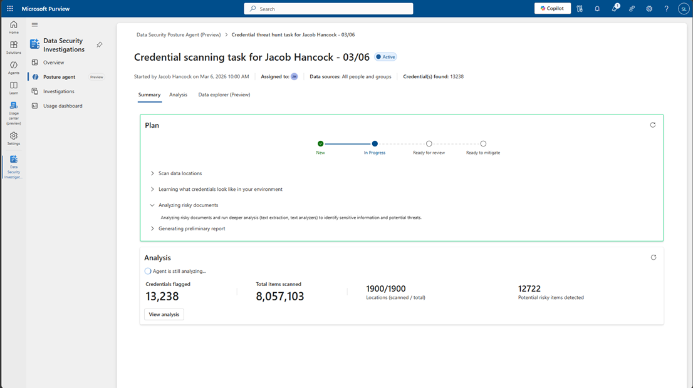693x388 pixels.
Task: Expand Generating preliminary report step
Action: pyautogui.click(x=152, y=228)
